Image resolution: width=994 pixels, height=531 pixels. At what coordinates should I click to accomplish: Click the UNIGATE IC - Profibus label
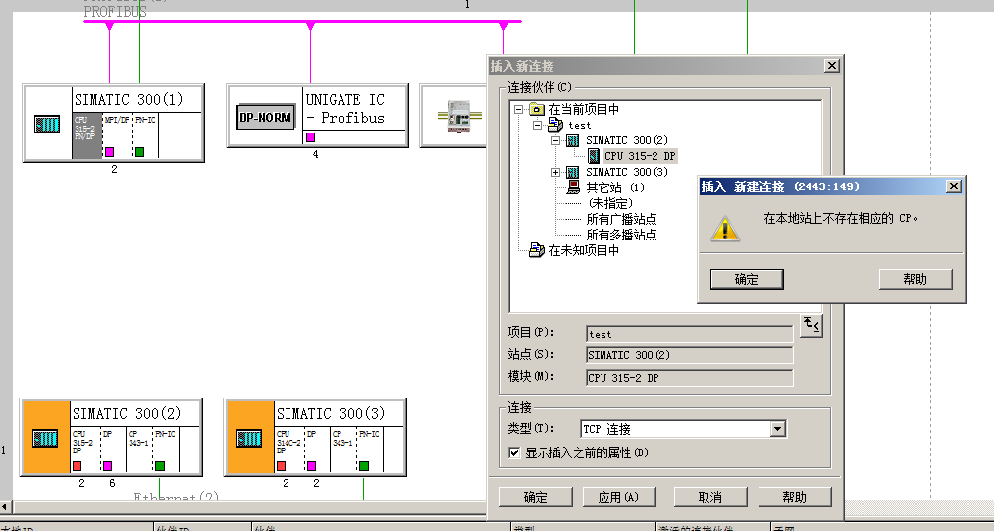click(345, 109)
